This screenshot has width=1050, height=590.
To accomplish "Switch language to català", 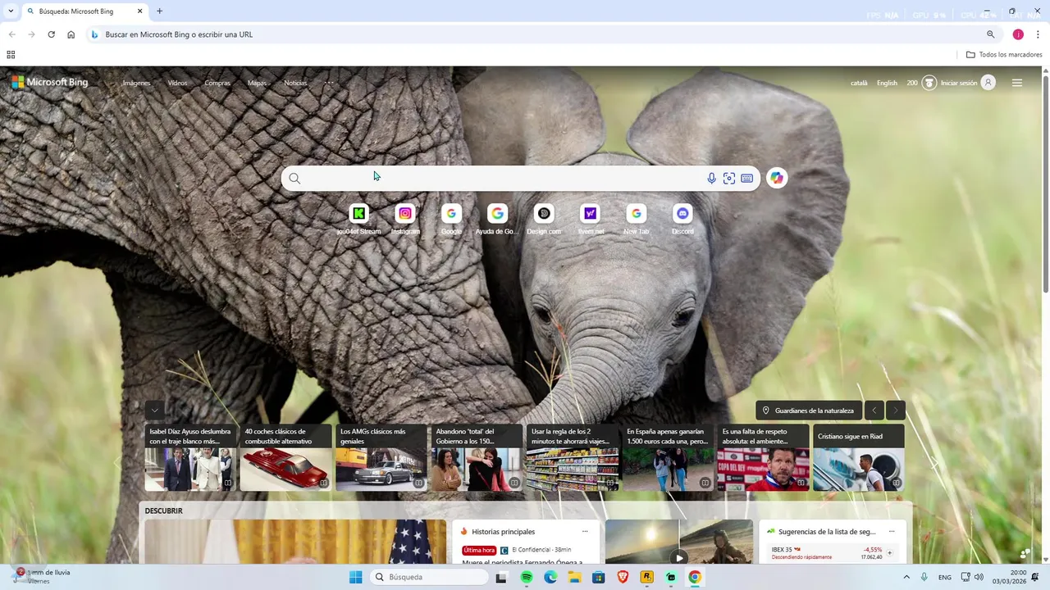I will 859,83.
